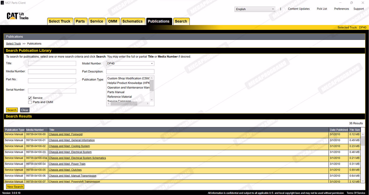The width and height of the screenshot is (369, 195).
Task: Open Chassis and Mast: Clutches manual
Action: point(65,170)
